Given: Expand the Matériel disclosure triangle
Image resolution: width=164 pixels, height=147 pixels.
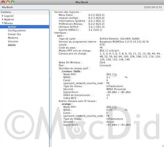Looking at the screenshot, I should point(3,19).
